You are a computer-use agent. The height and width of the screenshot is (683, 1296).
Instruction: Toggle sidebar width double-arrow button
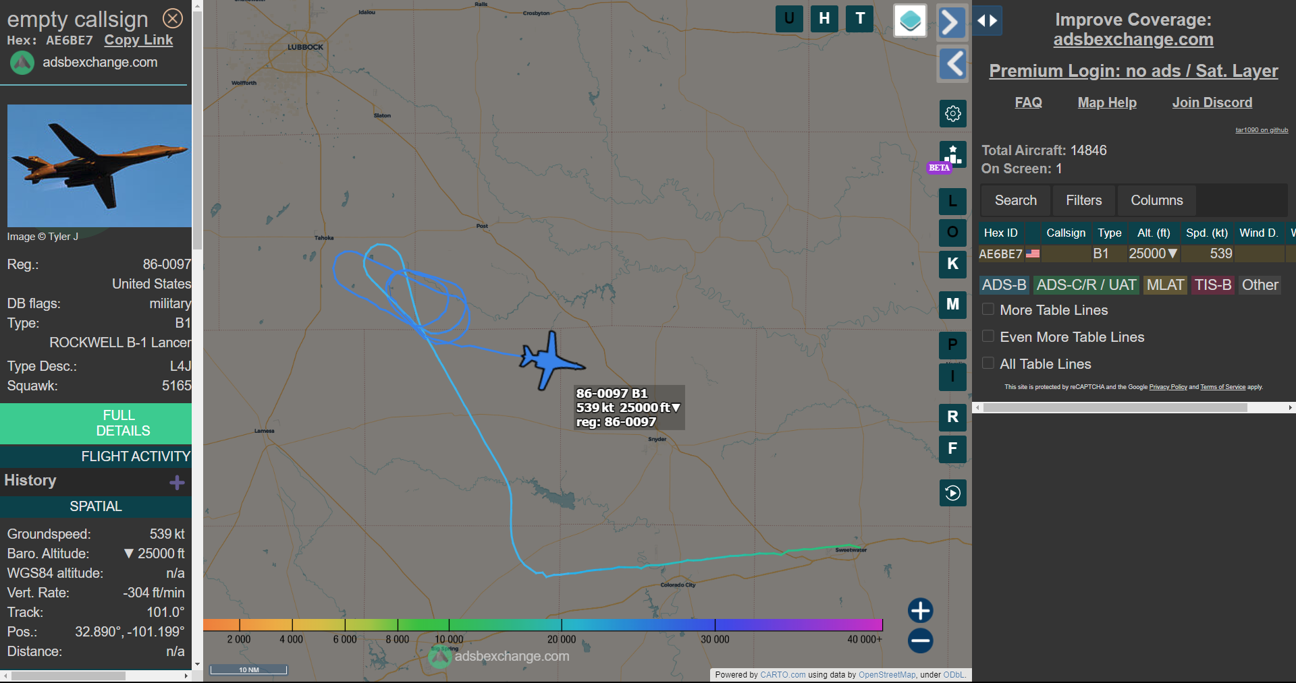coord(988,21)
